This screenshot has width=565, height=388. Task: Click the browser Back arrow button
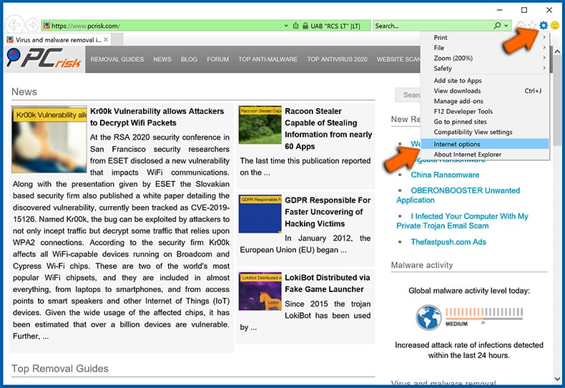[x=14, y=25]
